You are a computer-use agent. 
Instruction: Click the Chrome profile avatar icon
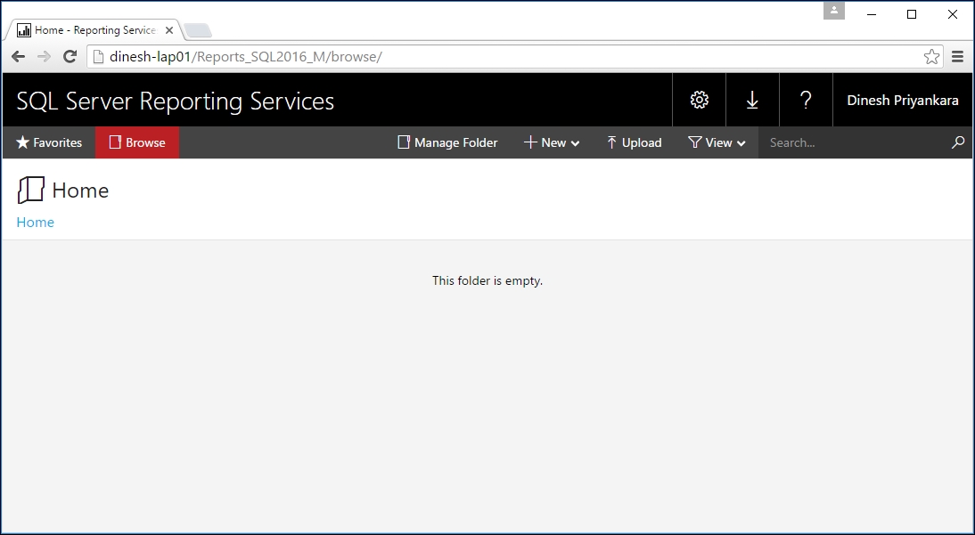[x=834, y=11]
